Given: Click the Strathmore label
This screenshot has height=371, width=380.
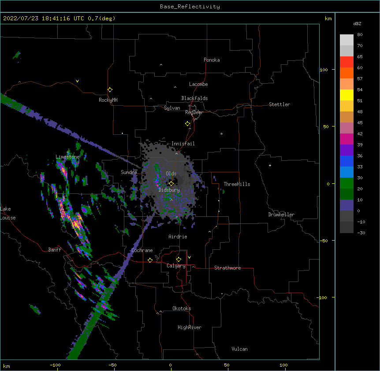Looking at the screenshot, I should (227, 268).
